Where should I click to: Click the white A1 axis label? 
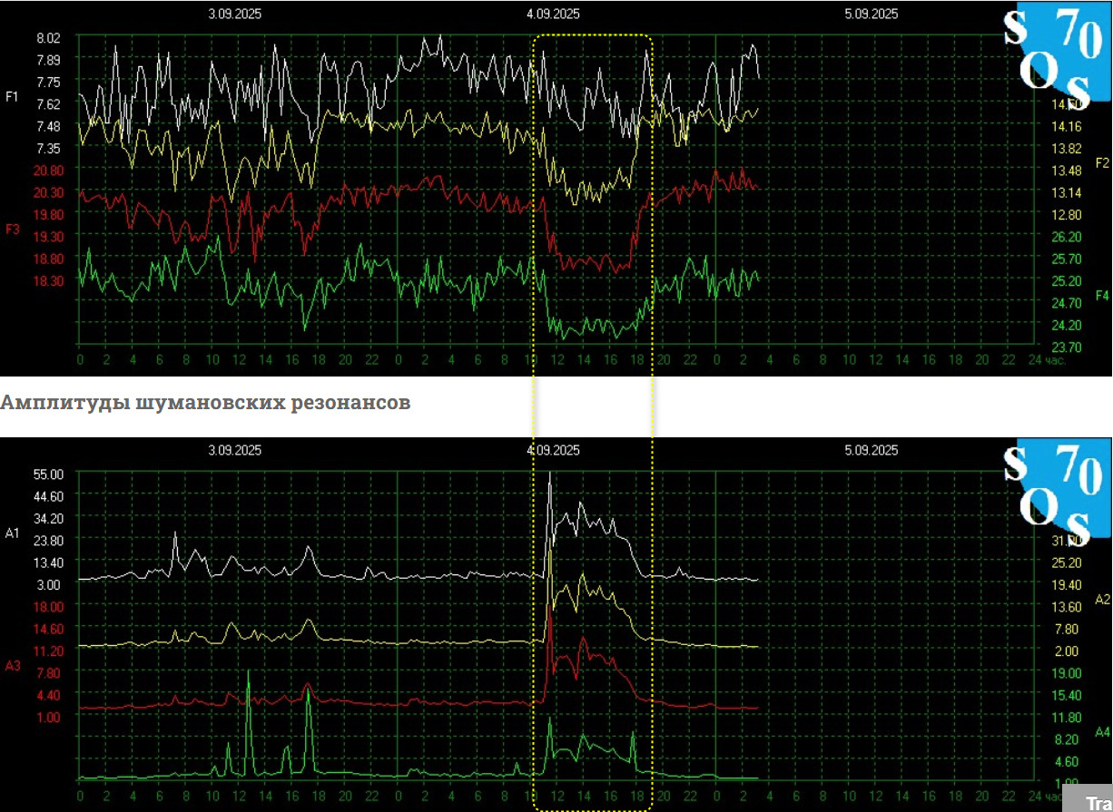[x=12, y=533]
